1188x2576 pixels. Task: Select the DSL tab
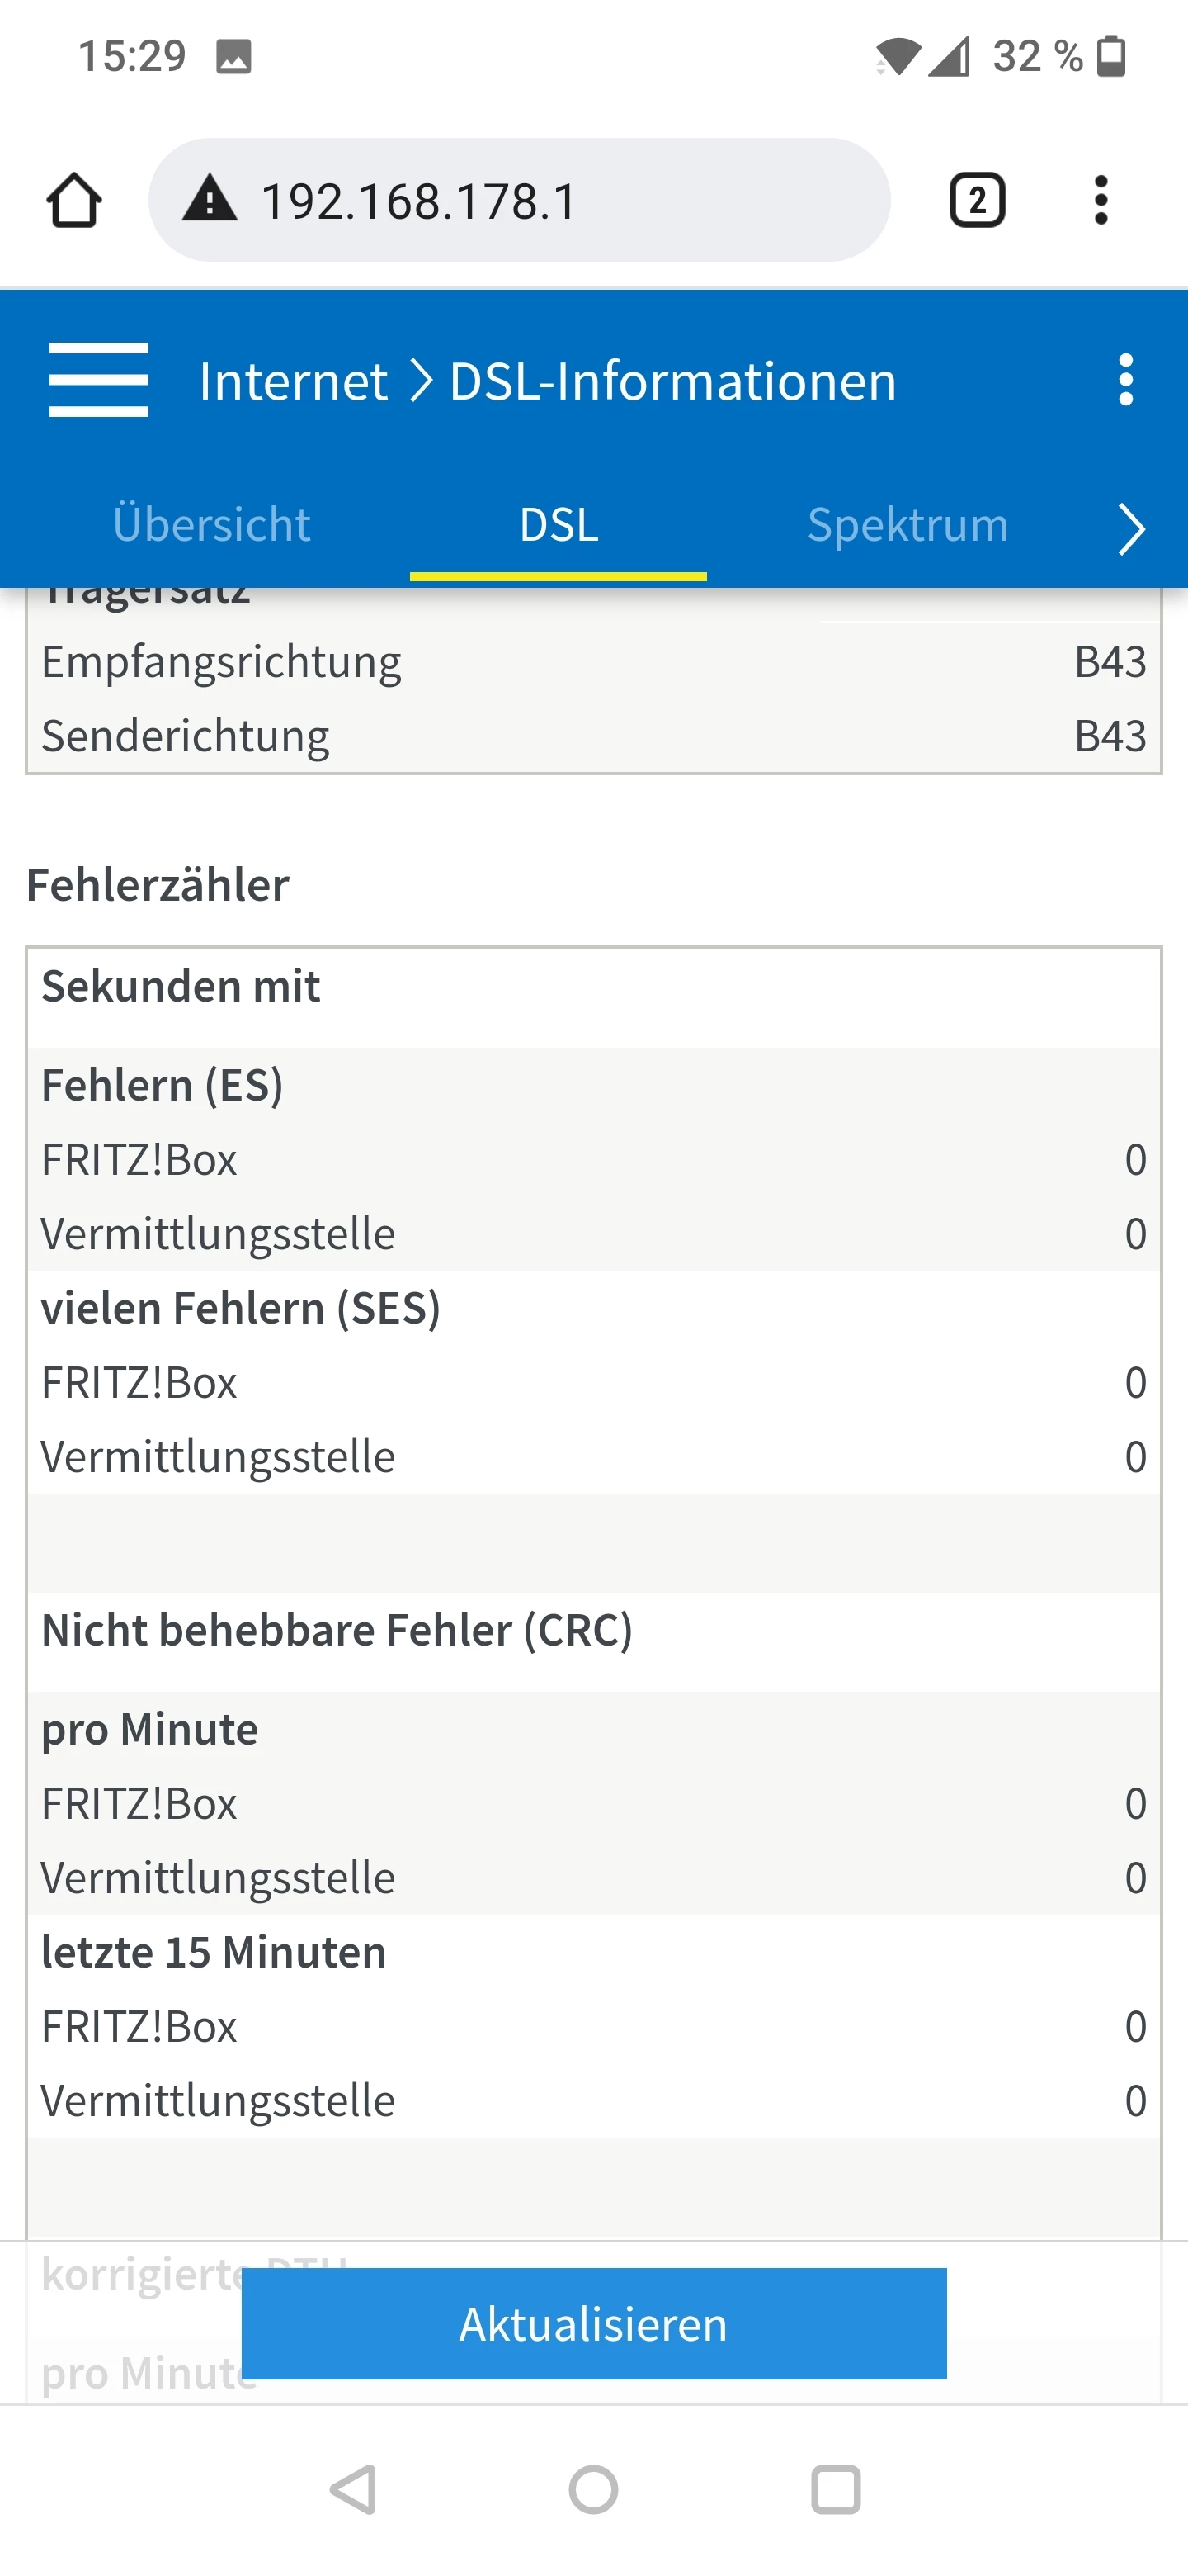559,525
